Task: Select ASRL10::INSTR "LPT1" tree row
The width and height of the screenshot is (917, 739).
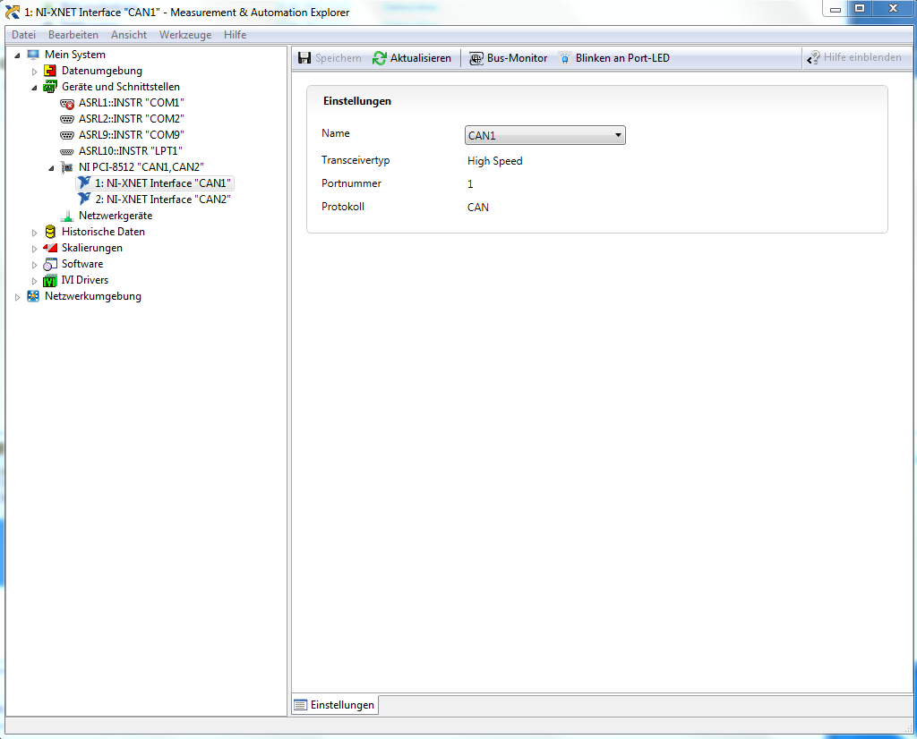Action: tap(131, 151)
